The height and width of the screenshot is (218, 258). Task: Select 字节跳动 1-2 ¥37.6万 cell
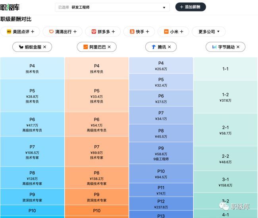pos(225,97)
